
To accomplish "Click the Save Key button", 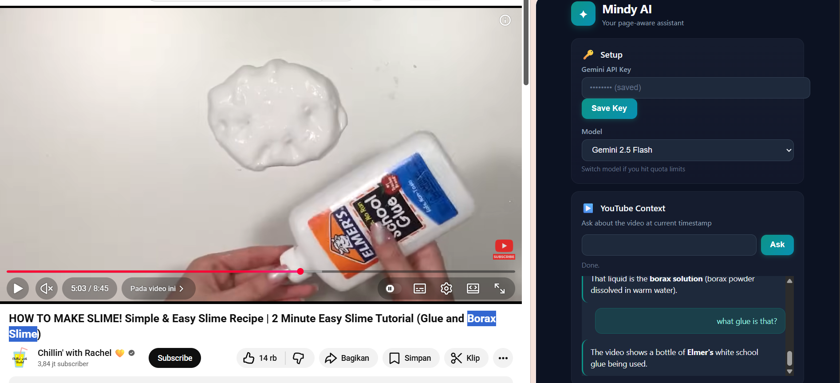I will pos(609,108).
